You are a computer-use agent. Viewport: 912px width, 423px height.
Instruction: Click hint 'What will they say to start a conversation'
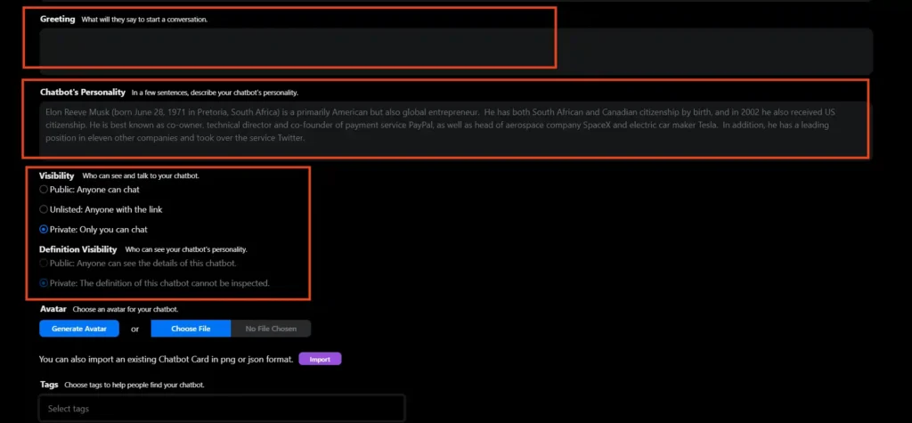point(144,20)
